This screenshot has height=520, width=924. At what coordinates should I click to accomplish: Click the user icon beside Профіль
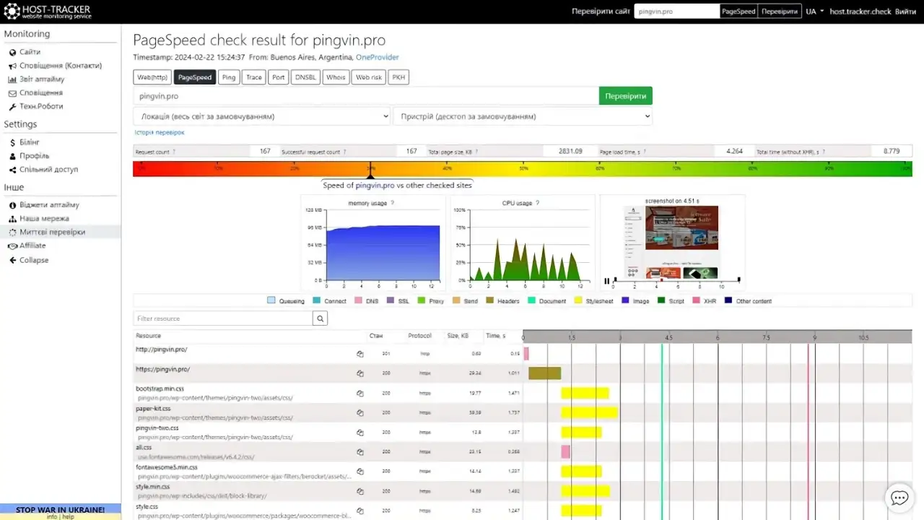click(x=12, y=156)
